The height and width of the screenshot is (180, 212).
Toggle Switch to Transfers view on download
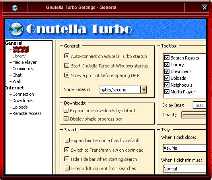(x=67, y=150)
